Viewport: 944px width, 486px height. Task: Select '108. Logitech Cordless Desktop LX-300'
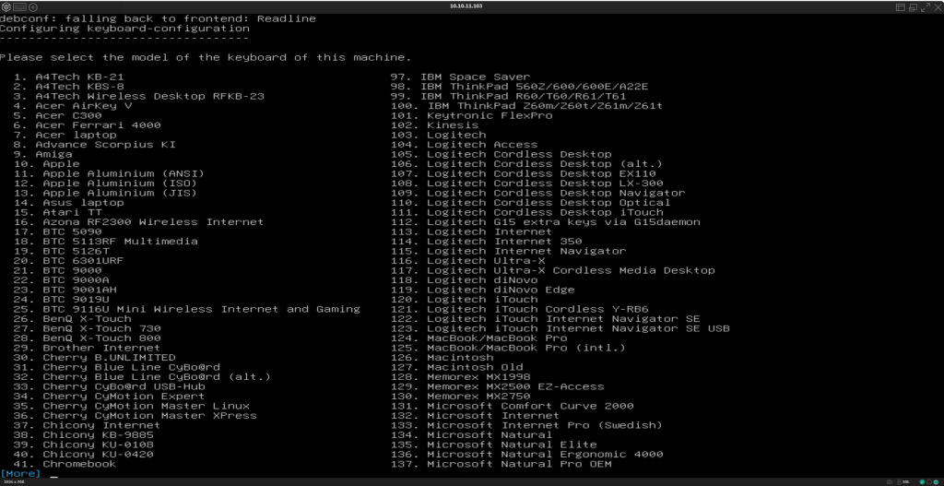click(x=526, y=184)
